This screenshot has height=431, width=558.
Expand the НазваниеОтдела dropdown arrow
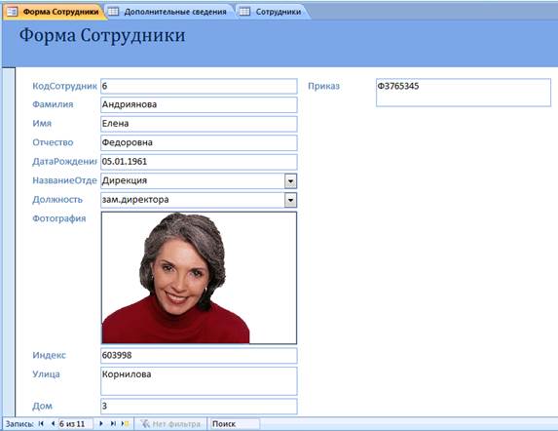[x=290, y=181]
